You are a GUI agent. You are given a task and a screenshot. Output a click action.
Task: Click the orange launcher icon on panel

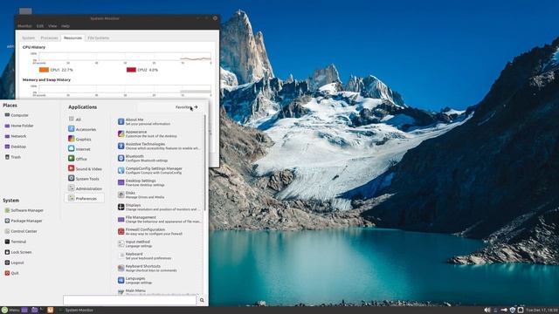51,311
